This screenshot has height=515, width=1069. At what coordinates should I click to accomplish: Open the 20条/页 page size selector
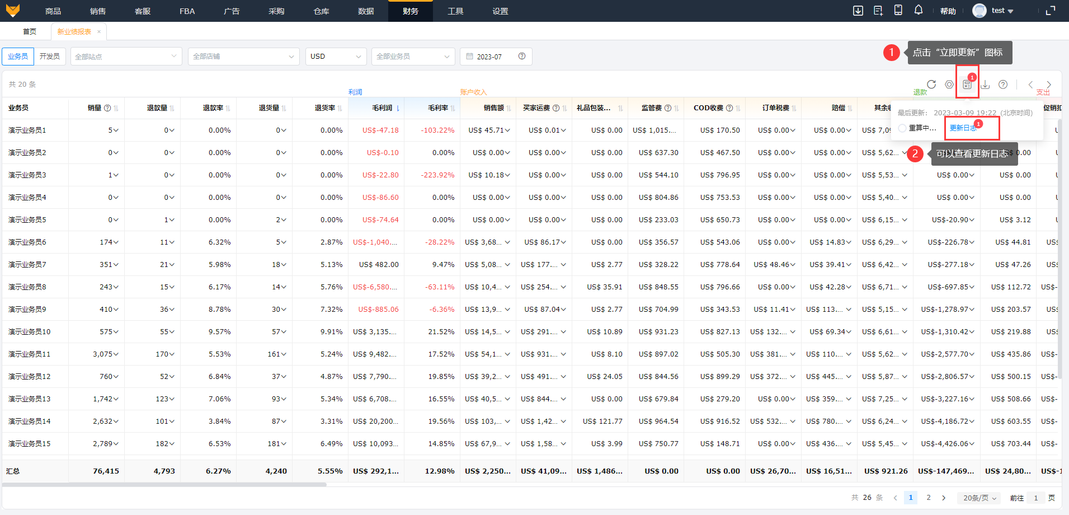pyautogui.click(x=979, y=498)
